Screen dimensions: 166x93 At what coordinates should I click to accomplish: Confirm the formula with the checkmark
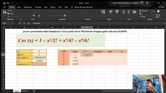point(24,23)
